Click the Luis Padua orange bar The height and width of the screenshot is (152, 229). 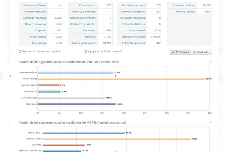pos(61,145)
